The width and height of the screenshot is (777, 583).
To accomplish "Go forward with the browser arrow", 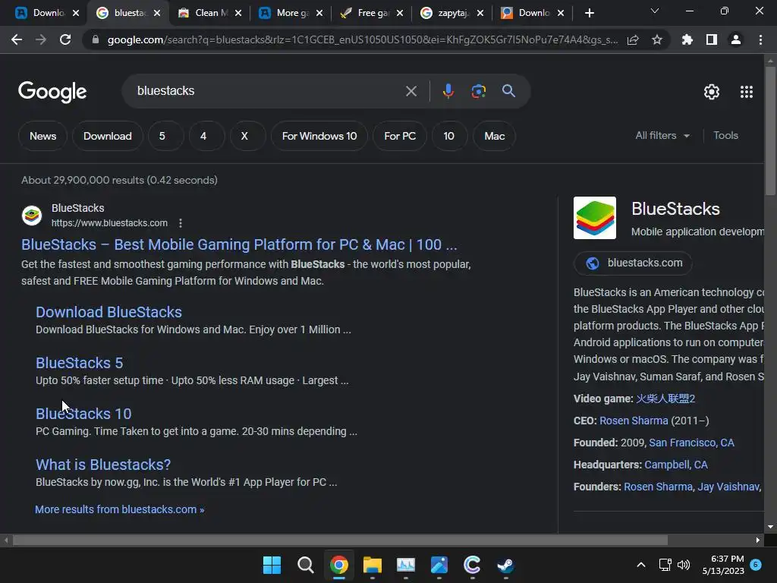I will pos(41,39).
